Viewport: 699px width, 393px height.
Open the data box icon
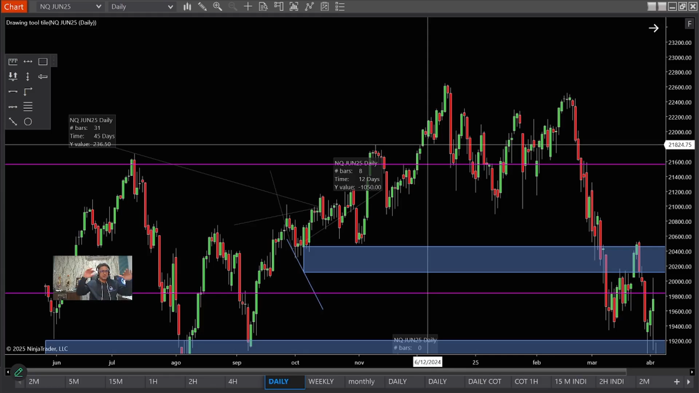tap(263, 7)
